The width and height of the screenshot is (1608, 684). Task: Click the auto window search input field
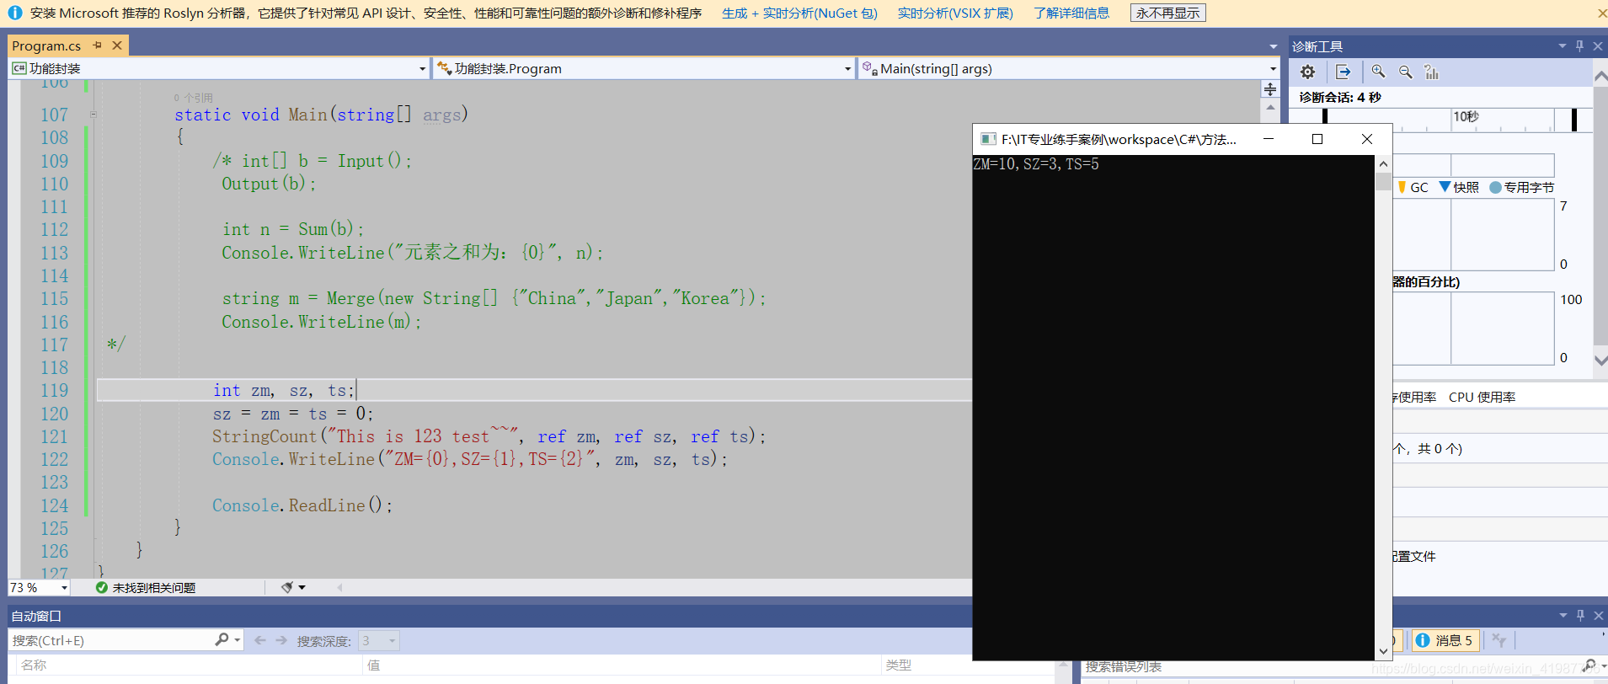(110, 640)
